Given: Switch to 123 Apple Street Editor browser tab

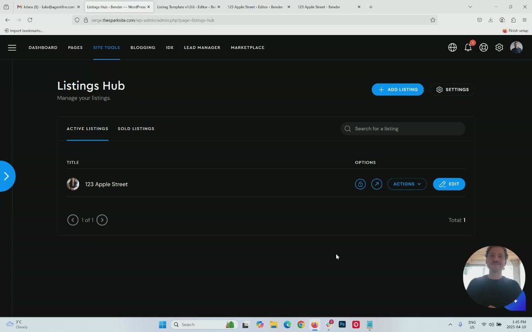Looking at the screenshot, I should coord(259,7).
